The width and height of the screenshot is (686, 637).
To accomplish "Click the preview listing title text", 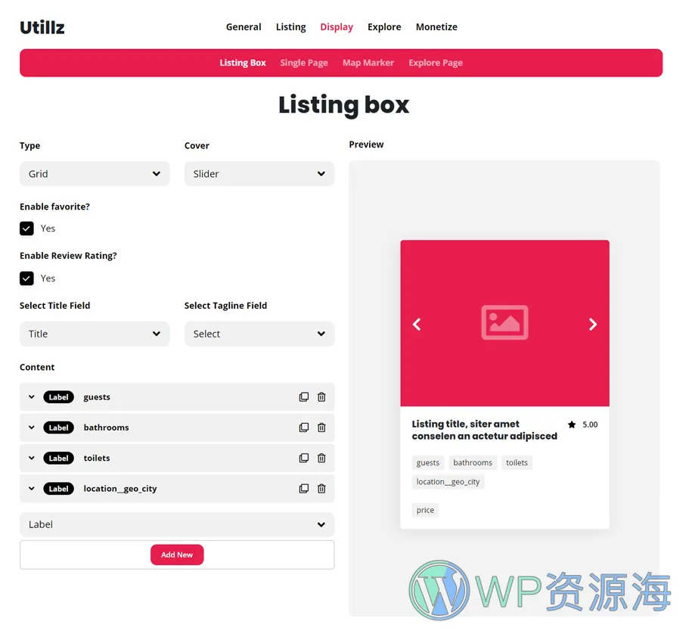I will [x=485, y=430].
